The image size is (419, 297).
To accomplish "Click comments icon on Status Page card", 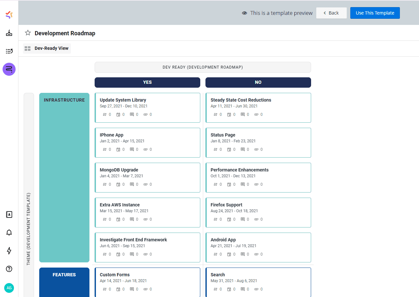I will pyautogui.click(x=243, y=149).
